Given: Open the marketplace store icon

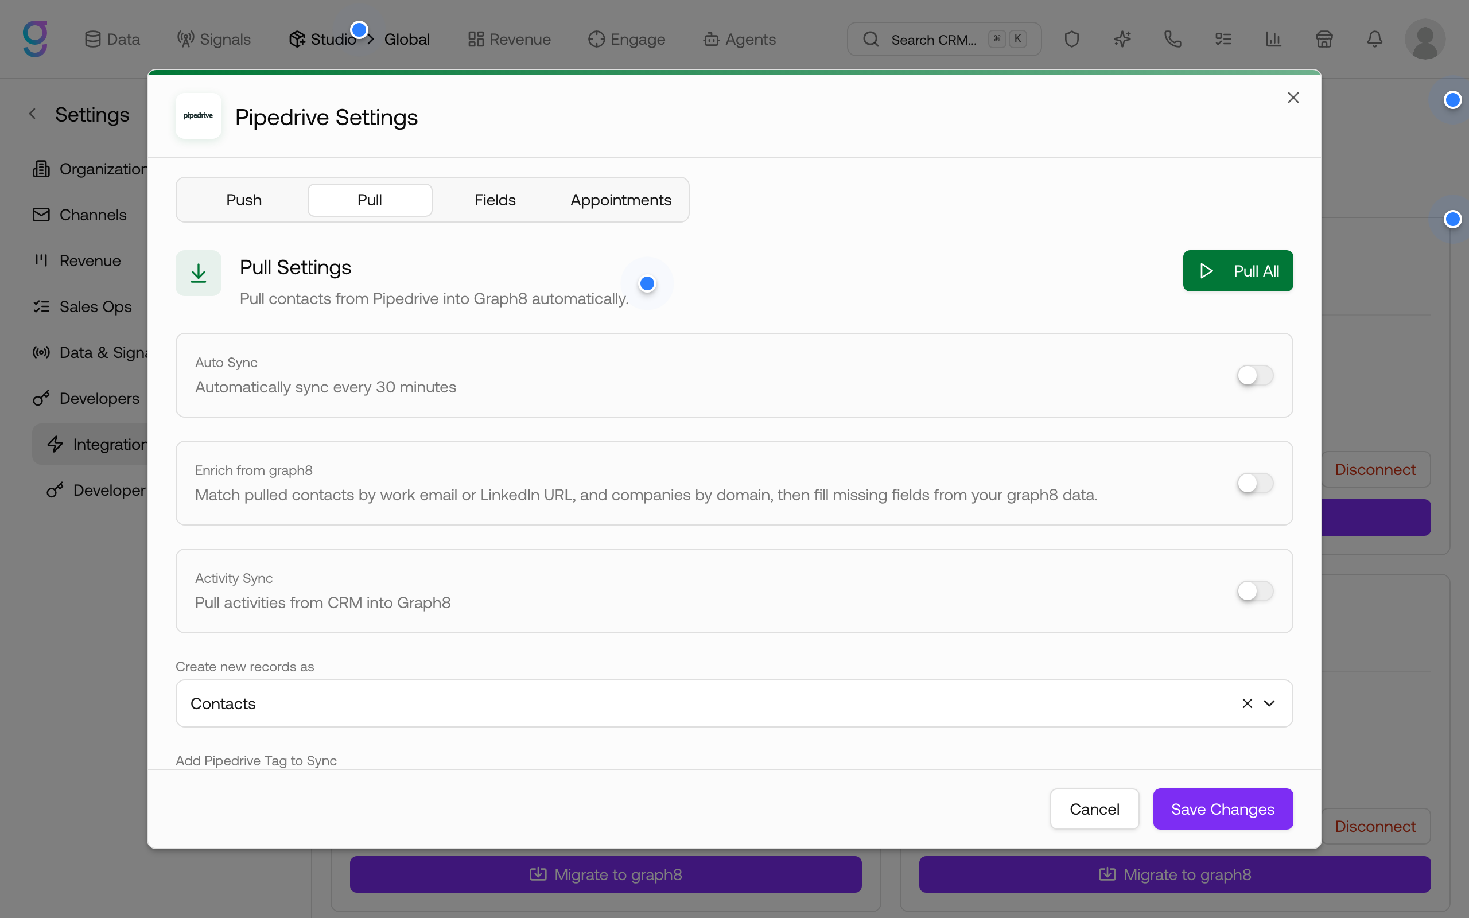Looking at the screenshot, I should 1324,40.
